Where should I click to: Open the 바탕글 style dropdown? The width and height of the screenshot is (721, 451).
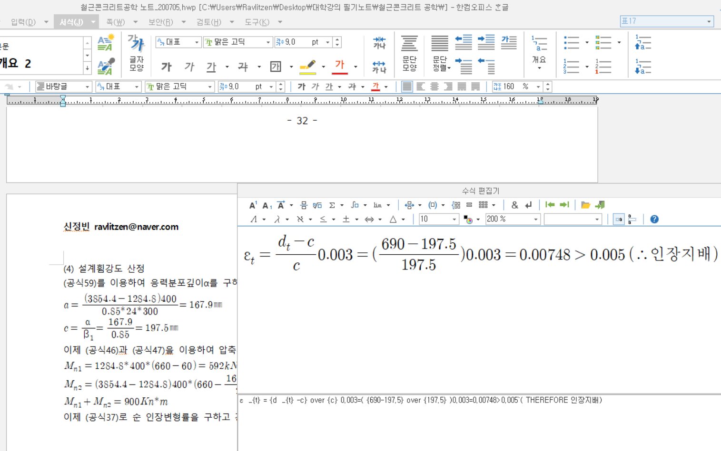[87, 86]
